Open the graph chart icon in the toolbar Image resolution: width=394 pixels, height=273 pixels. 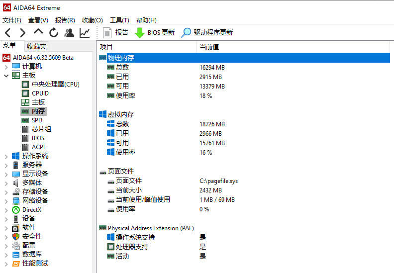[x=85, y=33]
